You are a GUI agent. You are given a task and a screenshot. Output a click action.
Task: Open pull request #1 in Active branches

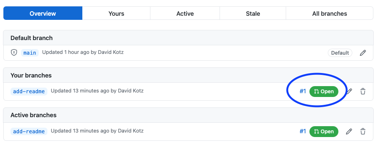click(303, 131)
